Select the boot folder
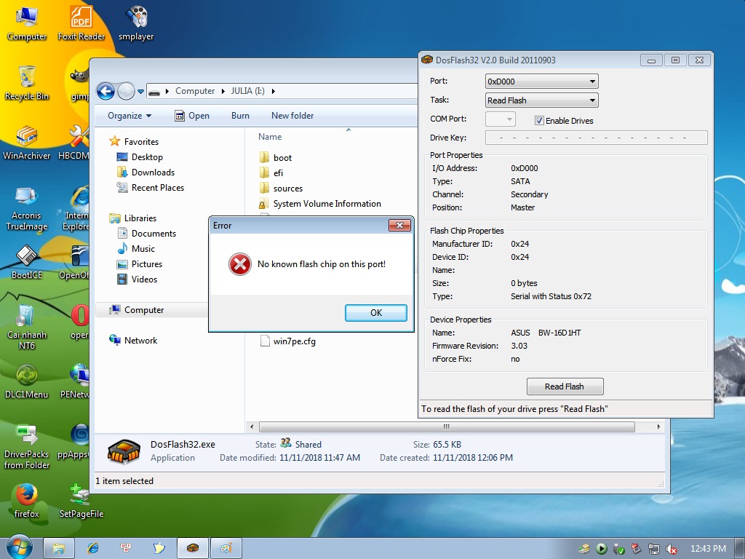745x559 pixels. (x=276, y=158)
